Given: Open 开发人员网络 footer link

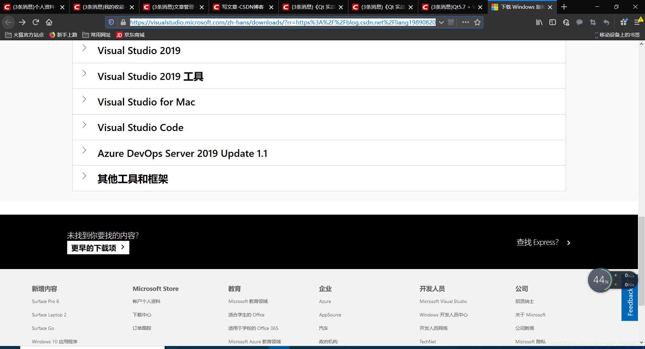Looking at the screenshot, I should [433, 328].
